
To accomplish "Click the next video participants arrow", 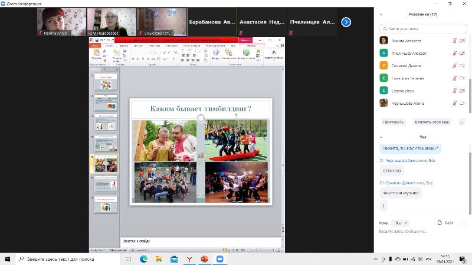I will [346, 22].
